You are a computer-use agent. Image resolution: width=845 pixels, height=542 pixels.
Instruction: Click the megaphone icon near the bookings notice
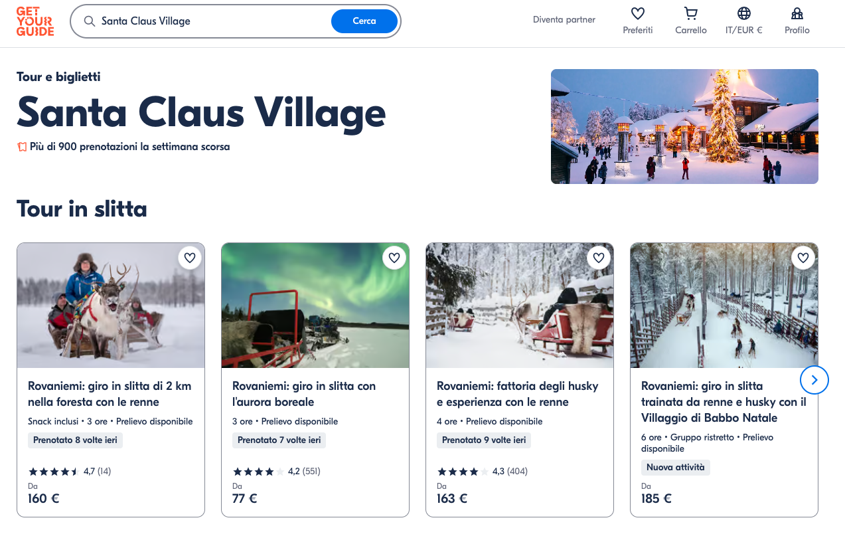[22, 147]
